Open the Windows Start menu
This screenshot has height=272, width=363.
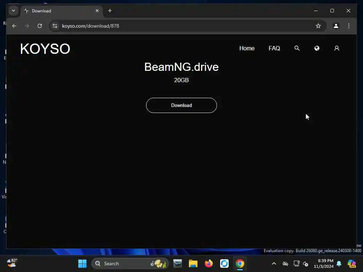point(82,263)
